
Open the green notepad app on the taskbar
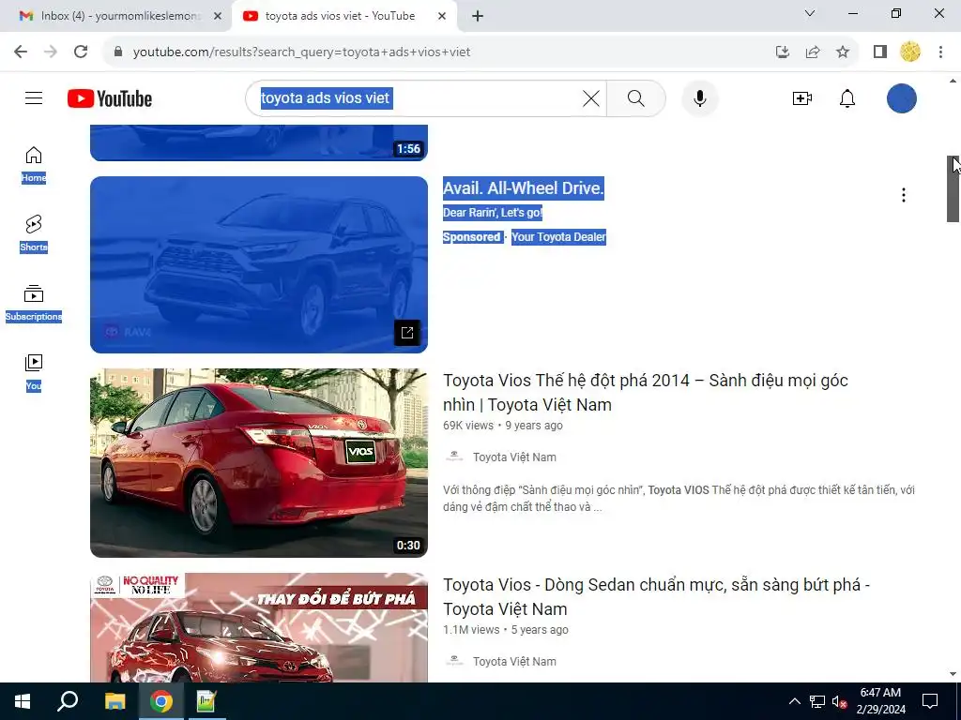click(206, 701)
